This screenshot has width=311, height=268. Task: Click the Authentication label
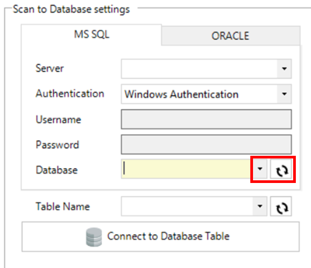[70, 94]
